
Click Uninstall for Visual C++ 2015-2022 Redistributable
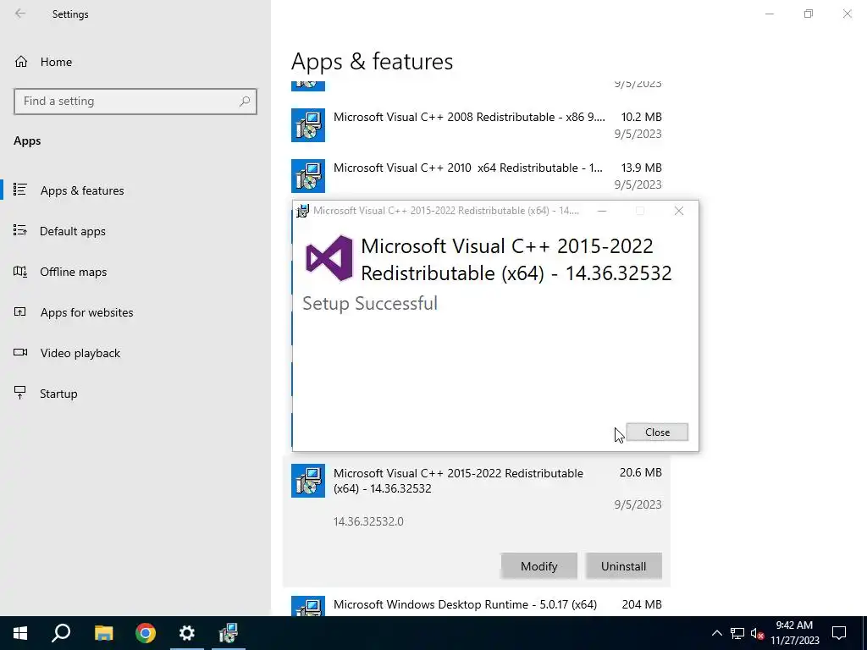click(x=623, y=566)
